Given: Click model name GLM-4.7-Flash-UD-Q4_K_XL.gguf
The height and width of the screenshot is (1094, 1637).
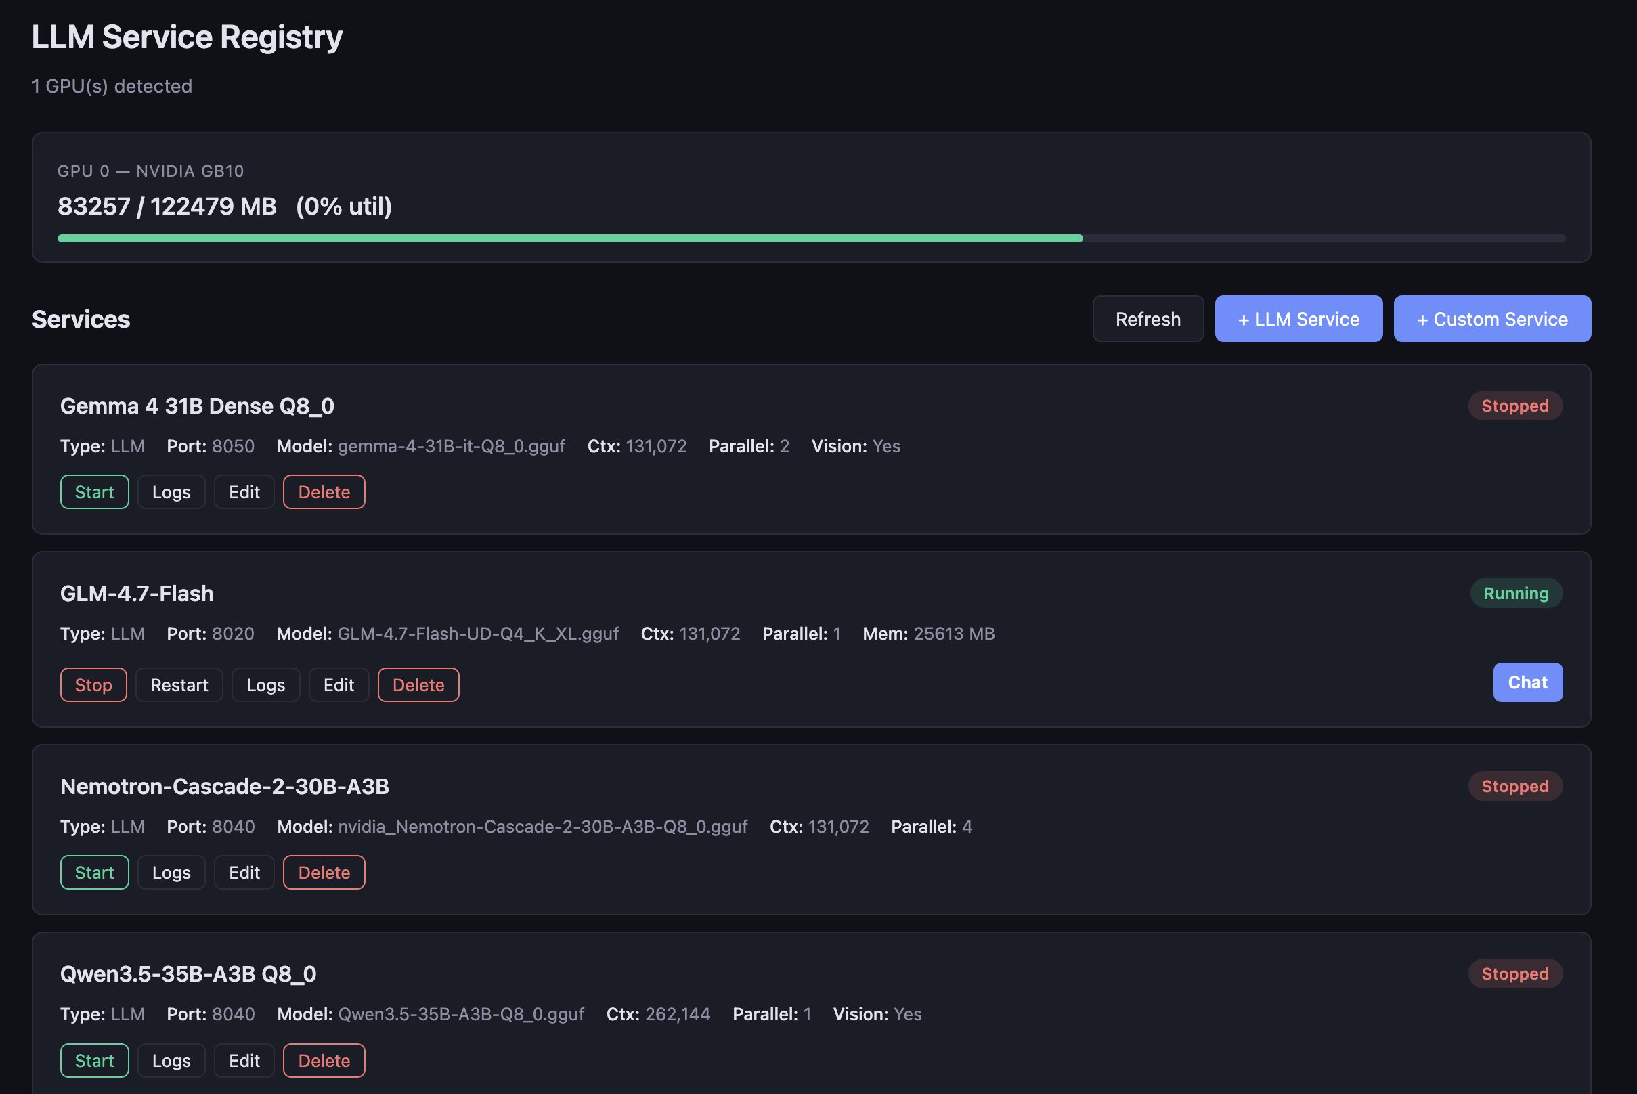Looking at the screenshot, I should (x=478, y=634).
